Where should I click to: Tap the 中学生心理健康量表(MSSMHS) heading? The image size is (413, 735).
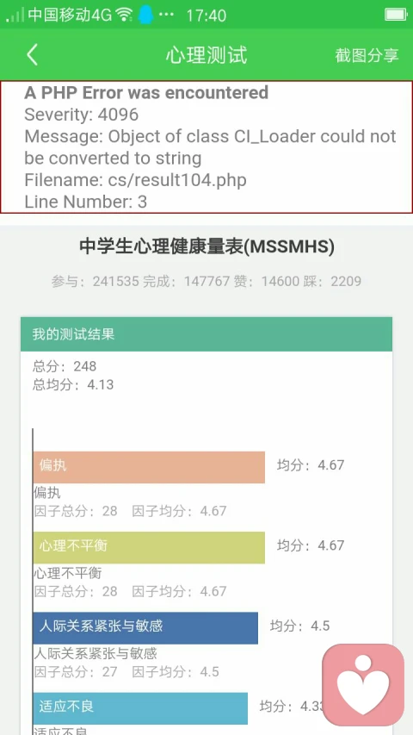click(206, 247)
